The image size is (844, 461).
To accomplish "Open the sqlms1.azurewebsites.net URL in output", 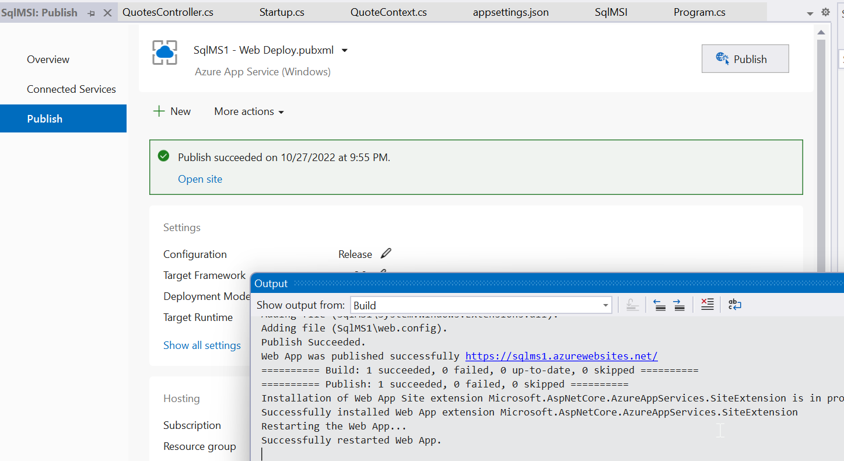I will pos(562,356).
